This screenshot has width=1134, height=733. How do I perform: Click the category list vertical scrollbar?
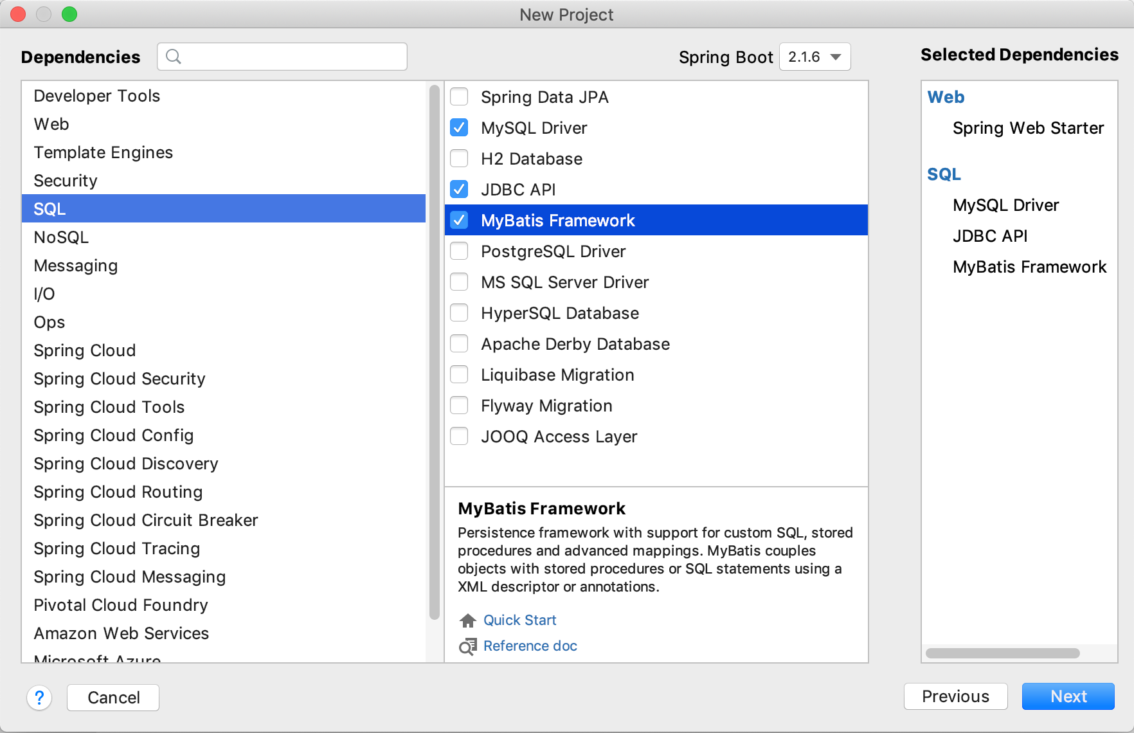click(435, 352)
